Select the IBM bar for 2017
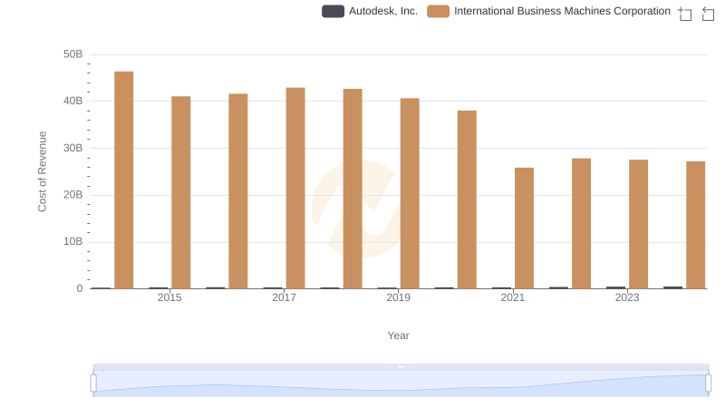 click(295, 189)
